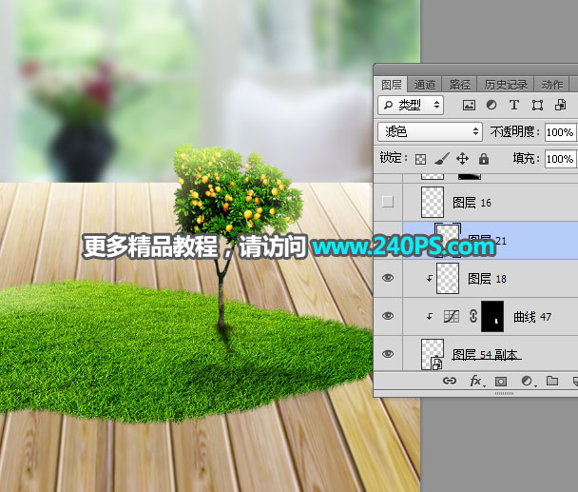Screen dimensions: 578x492
Task: Add a layer mask with mask icon
Action: pyautogui.click(x=501, y=381)
